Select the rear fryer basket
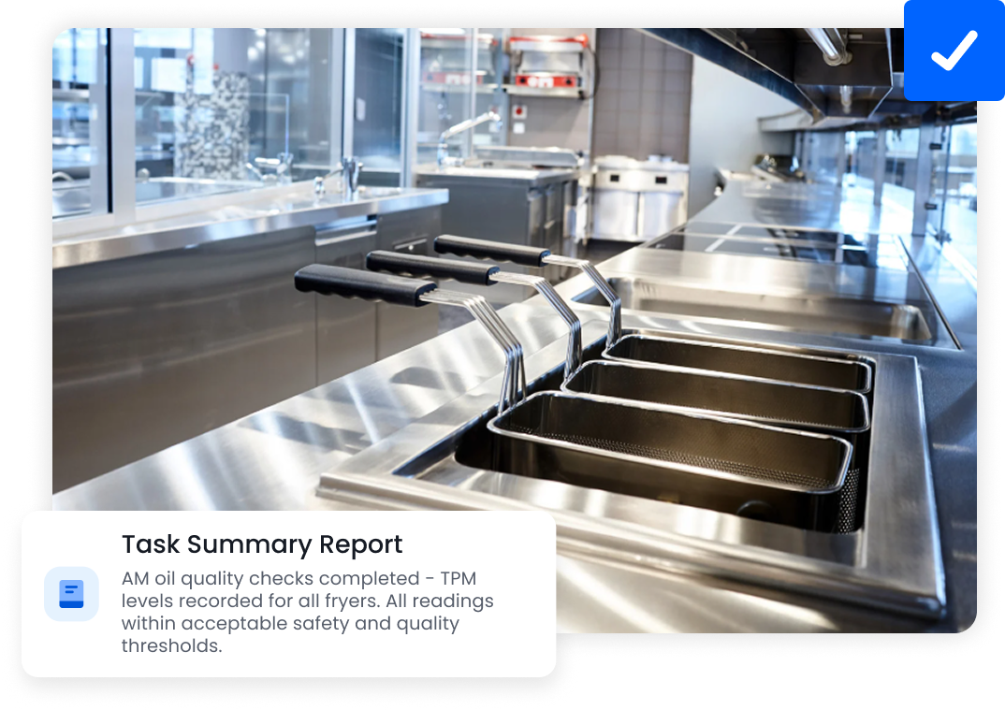Screen dimensions: 1005x710 (739, 359)
